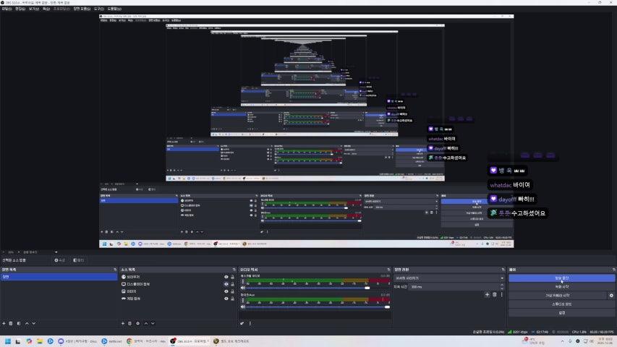Click the 녹화 시작 start recording button

pyautogui.click(x=561, y=287)
